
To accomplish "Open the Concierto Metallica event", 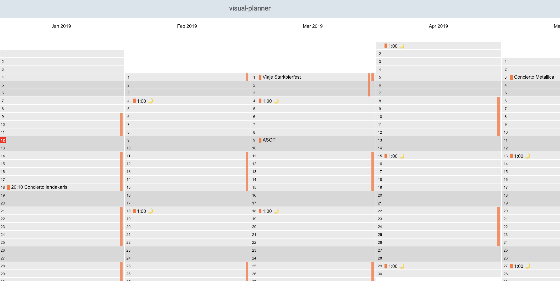I will [534, 77].
